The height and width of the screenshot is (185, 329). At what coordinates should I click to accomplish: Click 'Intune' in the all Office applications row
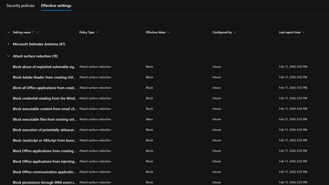217,88
